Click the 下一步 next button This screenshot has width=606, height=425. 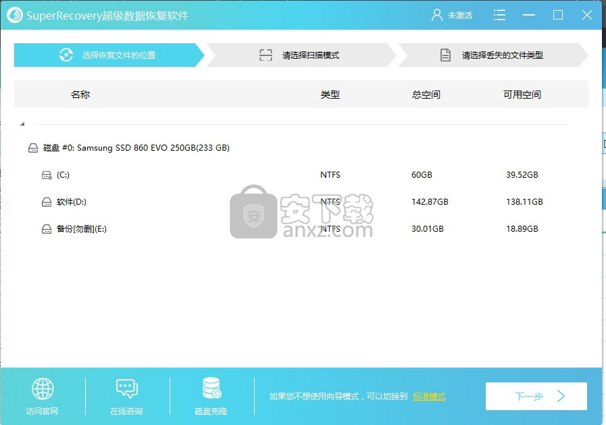pyautogui.click(x=536, y=396)
